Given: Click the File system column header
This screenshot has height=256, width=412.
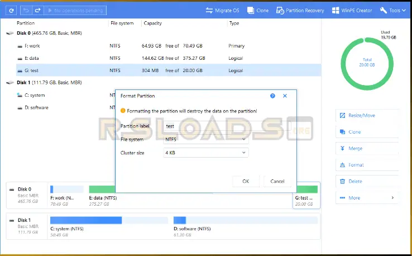Looking at the screenshot, I should [x=122, y=23].
